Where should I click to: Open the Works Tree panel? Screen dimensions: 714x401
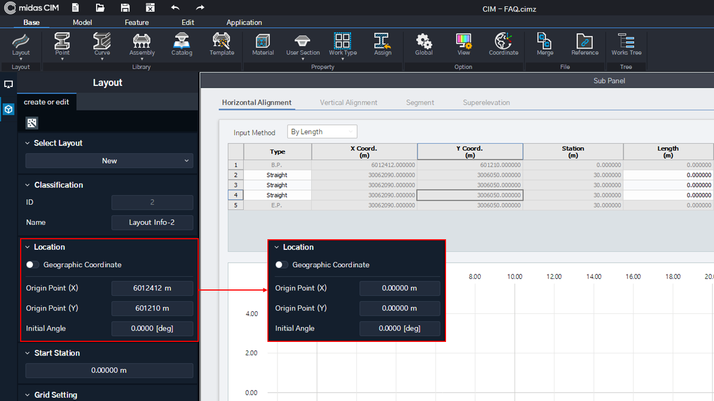coord(626,45)
